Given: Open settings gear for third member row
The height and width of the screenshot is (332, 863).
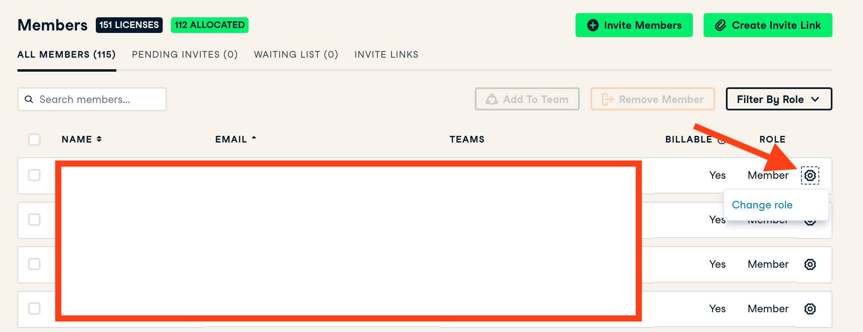Looking at the screenshot, I should pyautogui.click(x=810, y=264).
